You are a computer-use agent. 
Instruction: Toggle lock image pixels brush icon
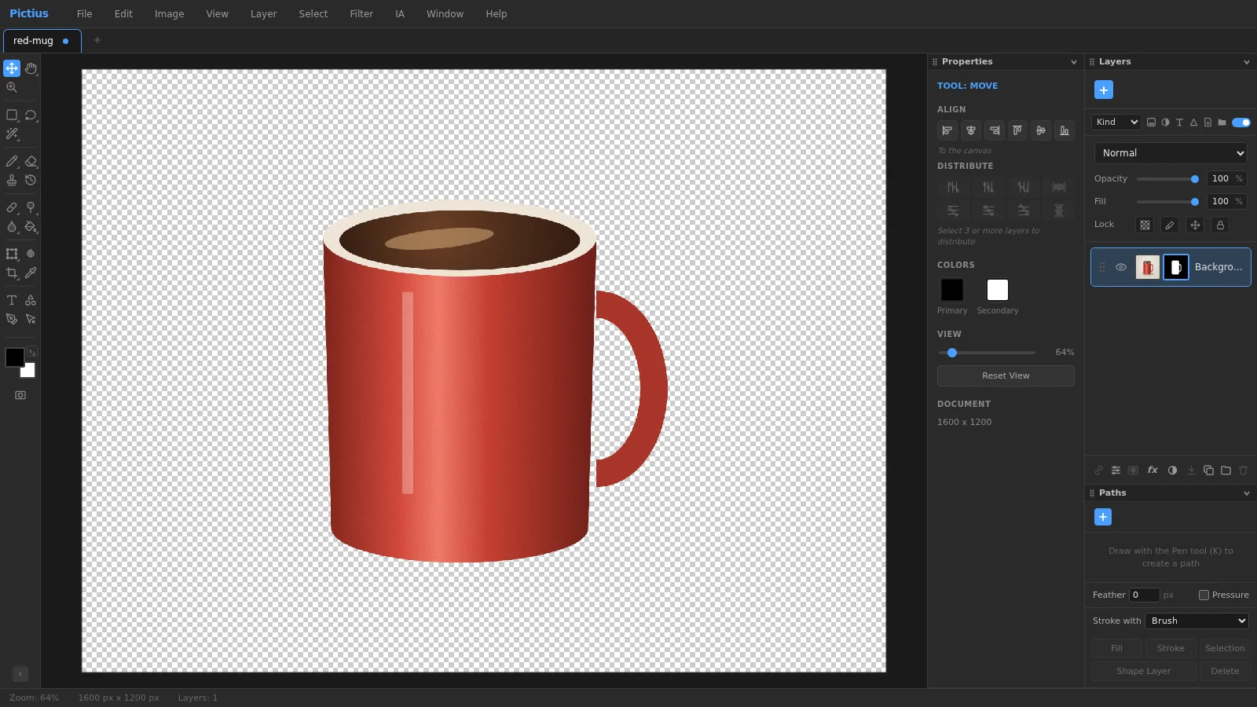[1170, 225]
